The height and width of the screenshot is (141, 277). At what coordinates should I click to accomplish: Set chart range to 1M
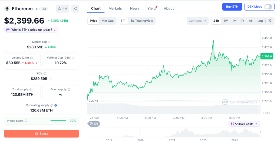point(234,21)
